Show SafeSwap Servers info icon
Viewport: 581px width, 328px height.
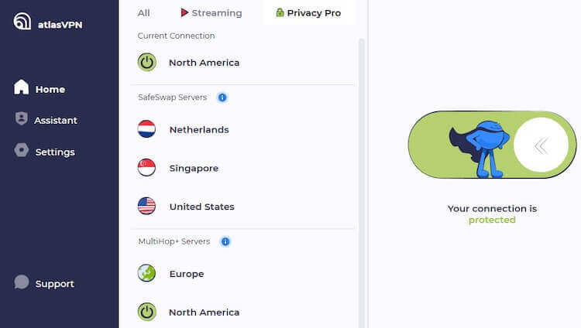(x=222, y=97)
